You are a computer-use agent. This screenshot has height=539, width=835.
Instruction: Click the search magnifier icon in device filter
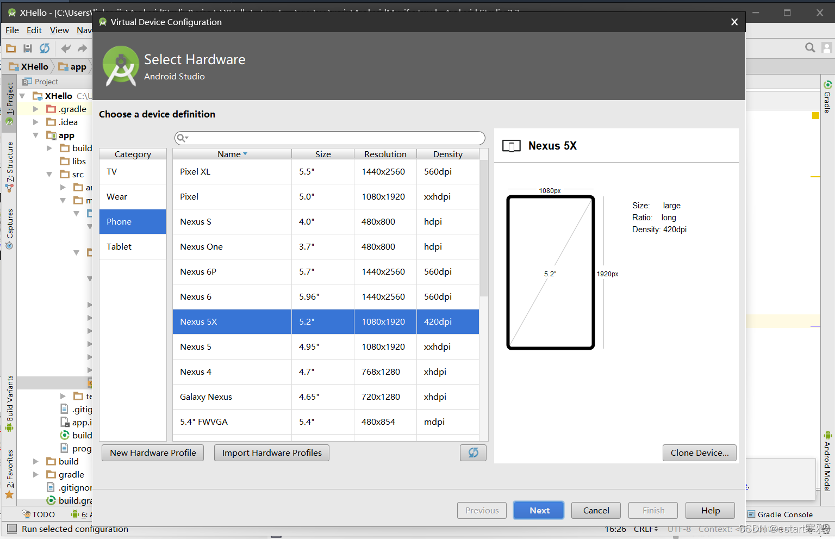coord(182,138)
